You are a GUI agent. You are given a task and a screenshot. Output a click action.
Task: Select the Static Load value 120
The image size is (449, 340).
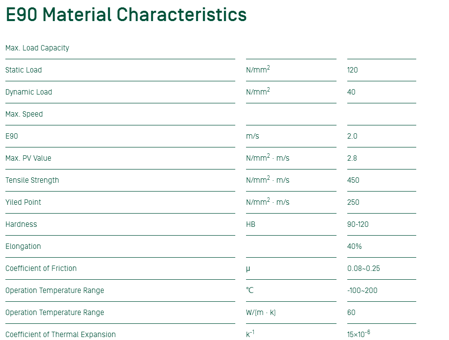[x=352, y=70]
